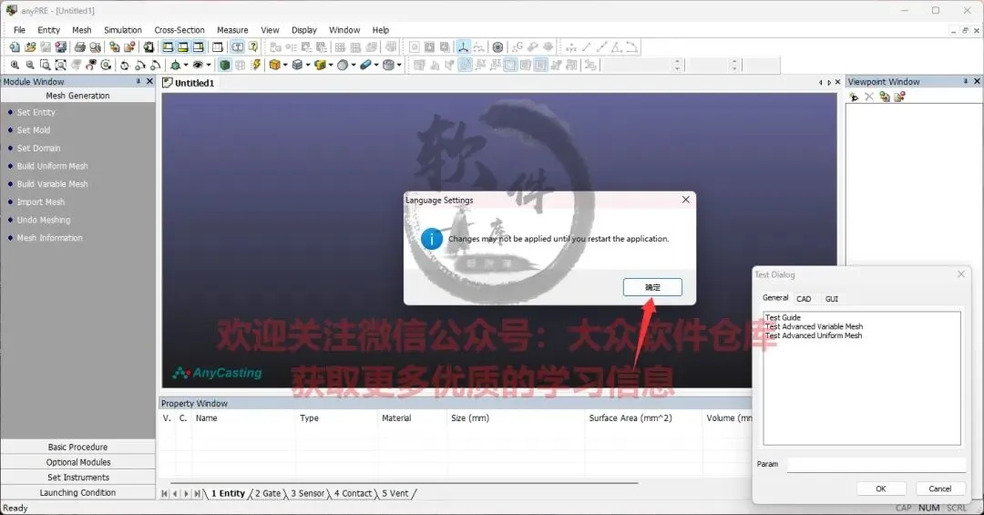Click Build Uniform Mesh in Module Window
984x515 pixels.
click(52, 167)
